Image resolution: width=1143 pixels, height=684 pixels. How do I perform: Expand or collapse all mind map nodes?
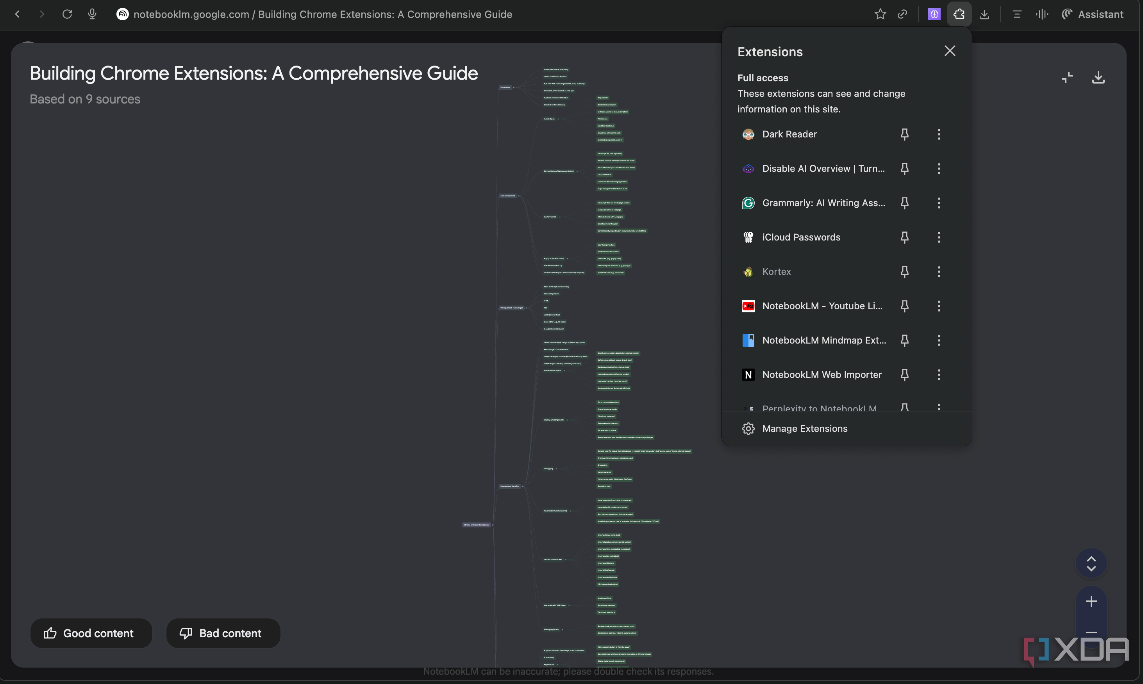pos(1091,563)
